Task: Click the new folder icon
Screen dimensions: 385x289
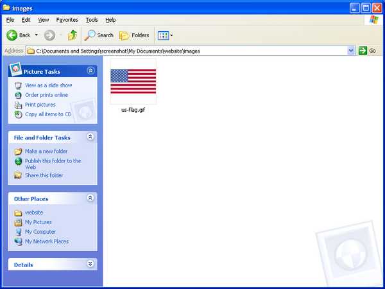Action: coord(18,152)
